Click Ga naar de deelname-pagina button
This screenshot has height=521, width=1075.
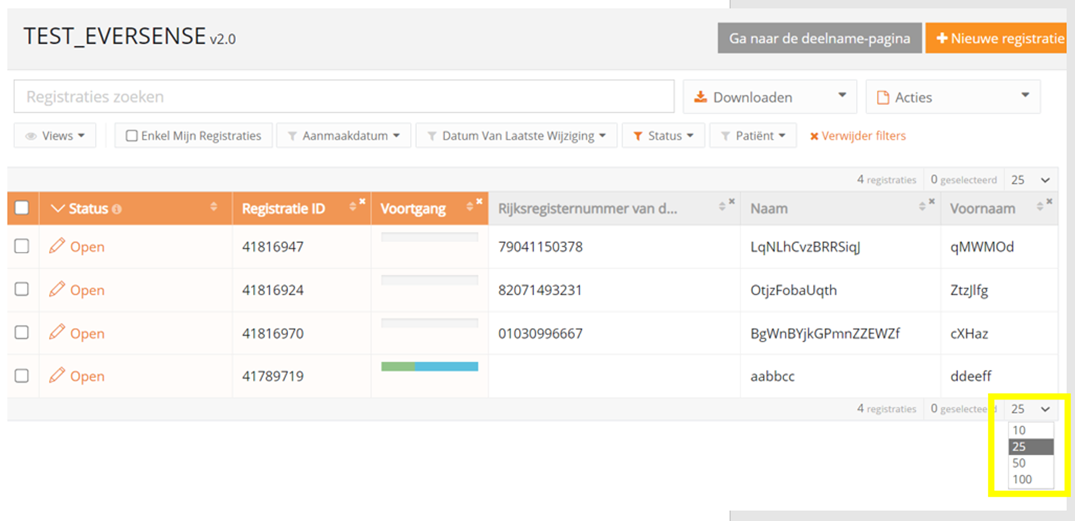tap(819, 38)
